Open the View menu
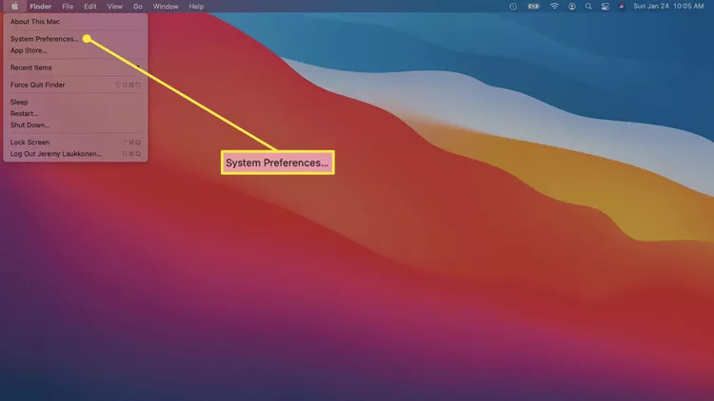The width and height of the screenshot is (714, 401). (115, 7)
